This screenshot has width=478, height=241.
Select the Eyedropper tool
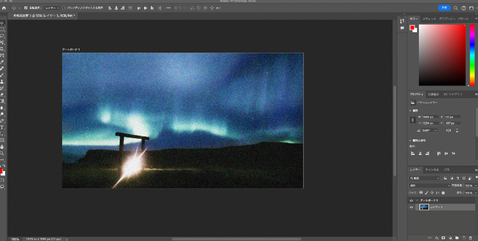click(x=2, y=62)
